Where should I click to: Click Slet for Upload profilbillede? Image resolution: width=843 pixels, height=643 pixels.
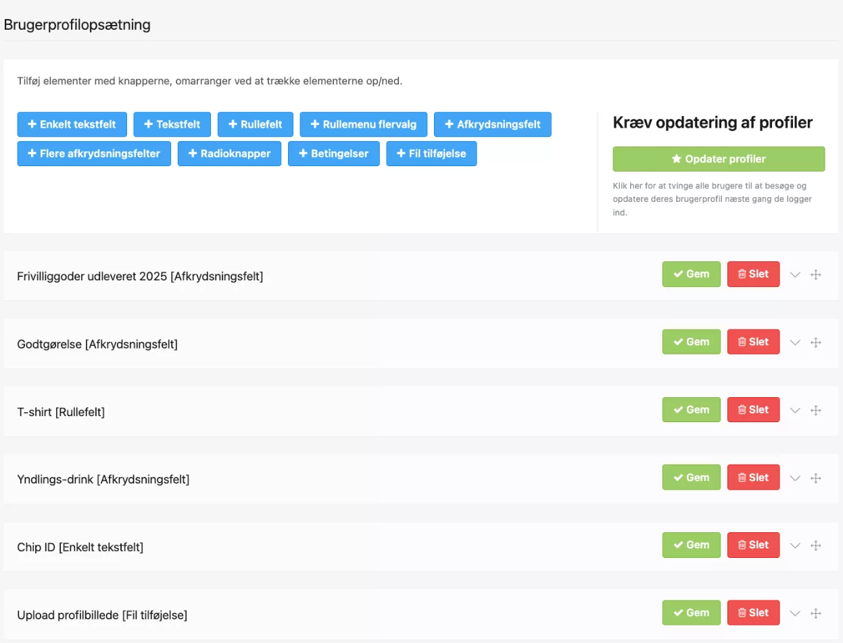point(753,613)
